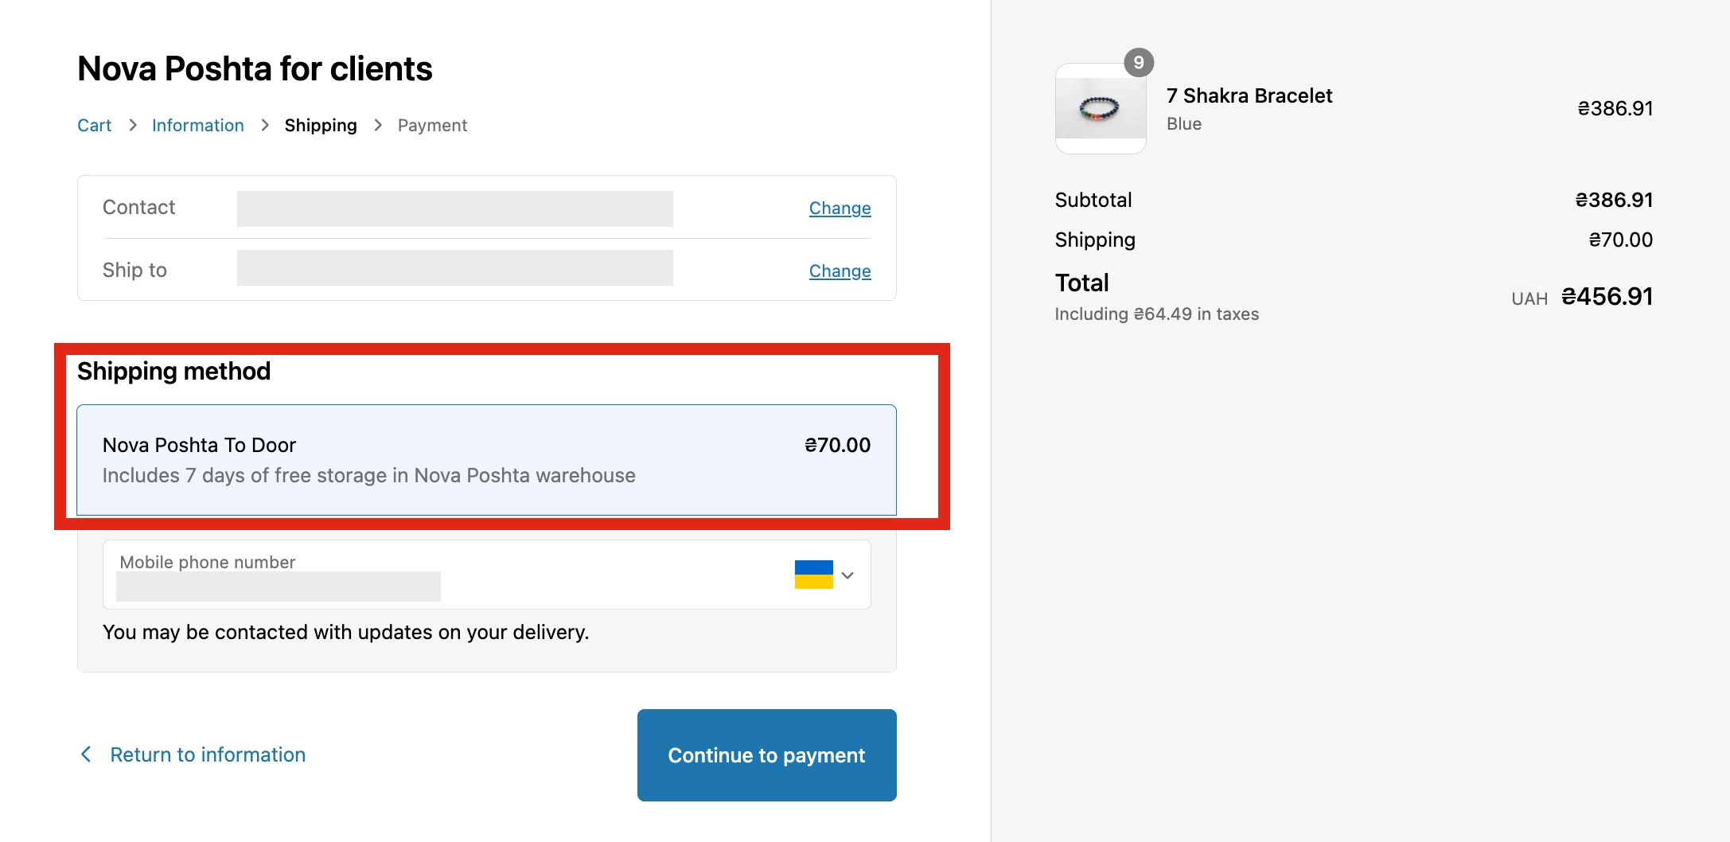Expand the phone country code dropdown arrow

(847, 575)
